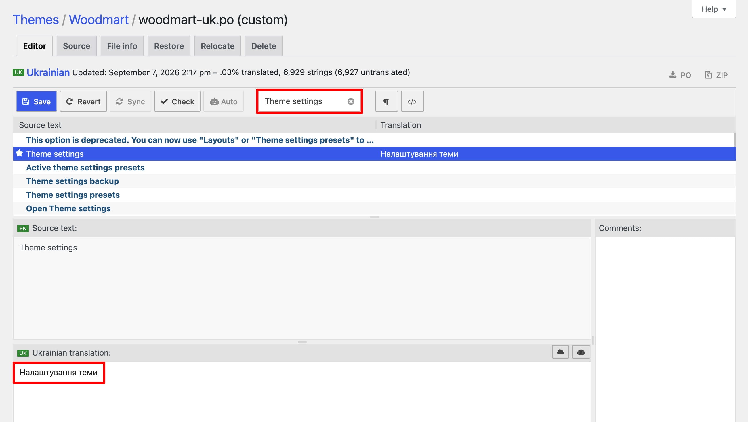Image resolution: width=748 pixels, height=422 pixels.
Task: Select Theme settings presets row
Action: (374, 195)
